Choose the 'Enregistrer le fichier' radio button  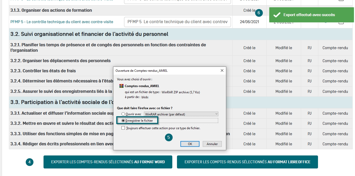pos(123,121)
